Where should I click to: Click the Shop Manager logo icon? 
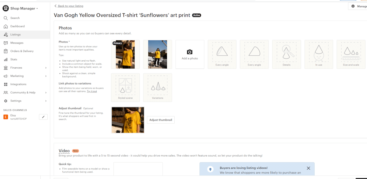tap(6, 9)
